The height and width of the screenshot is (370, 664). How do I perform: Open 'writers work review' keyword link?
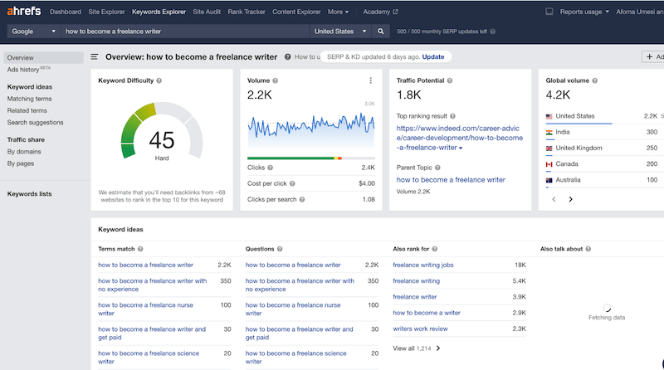pos(420,329)
